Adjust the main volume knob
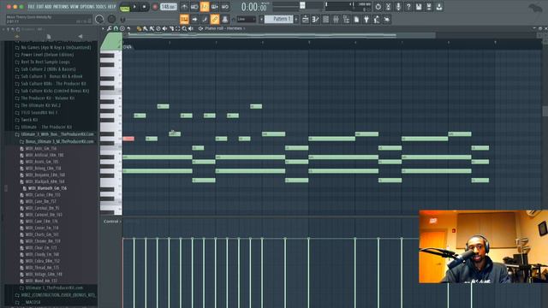 coord(99,19)
